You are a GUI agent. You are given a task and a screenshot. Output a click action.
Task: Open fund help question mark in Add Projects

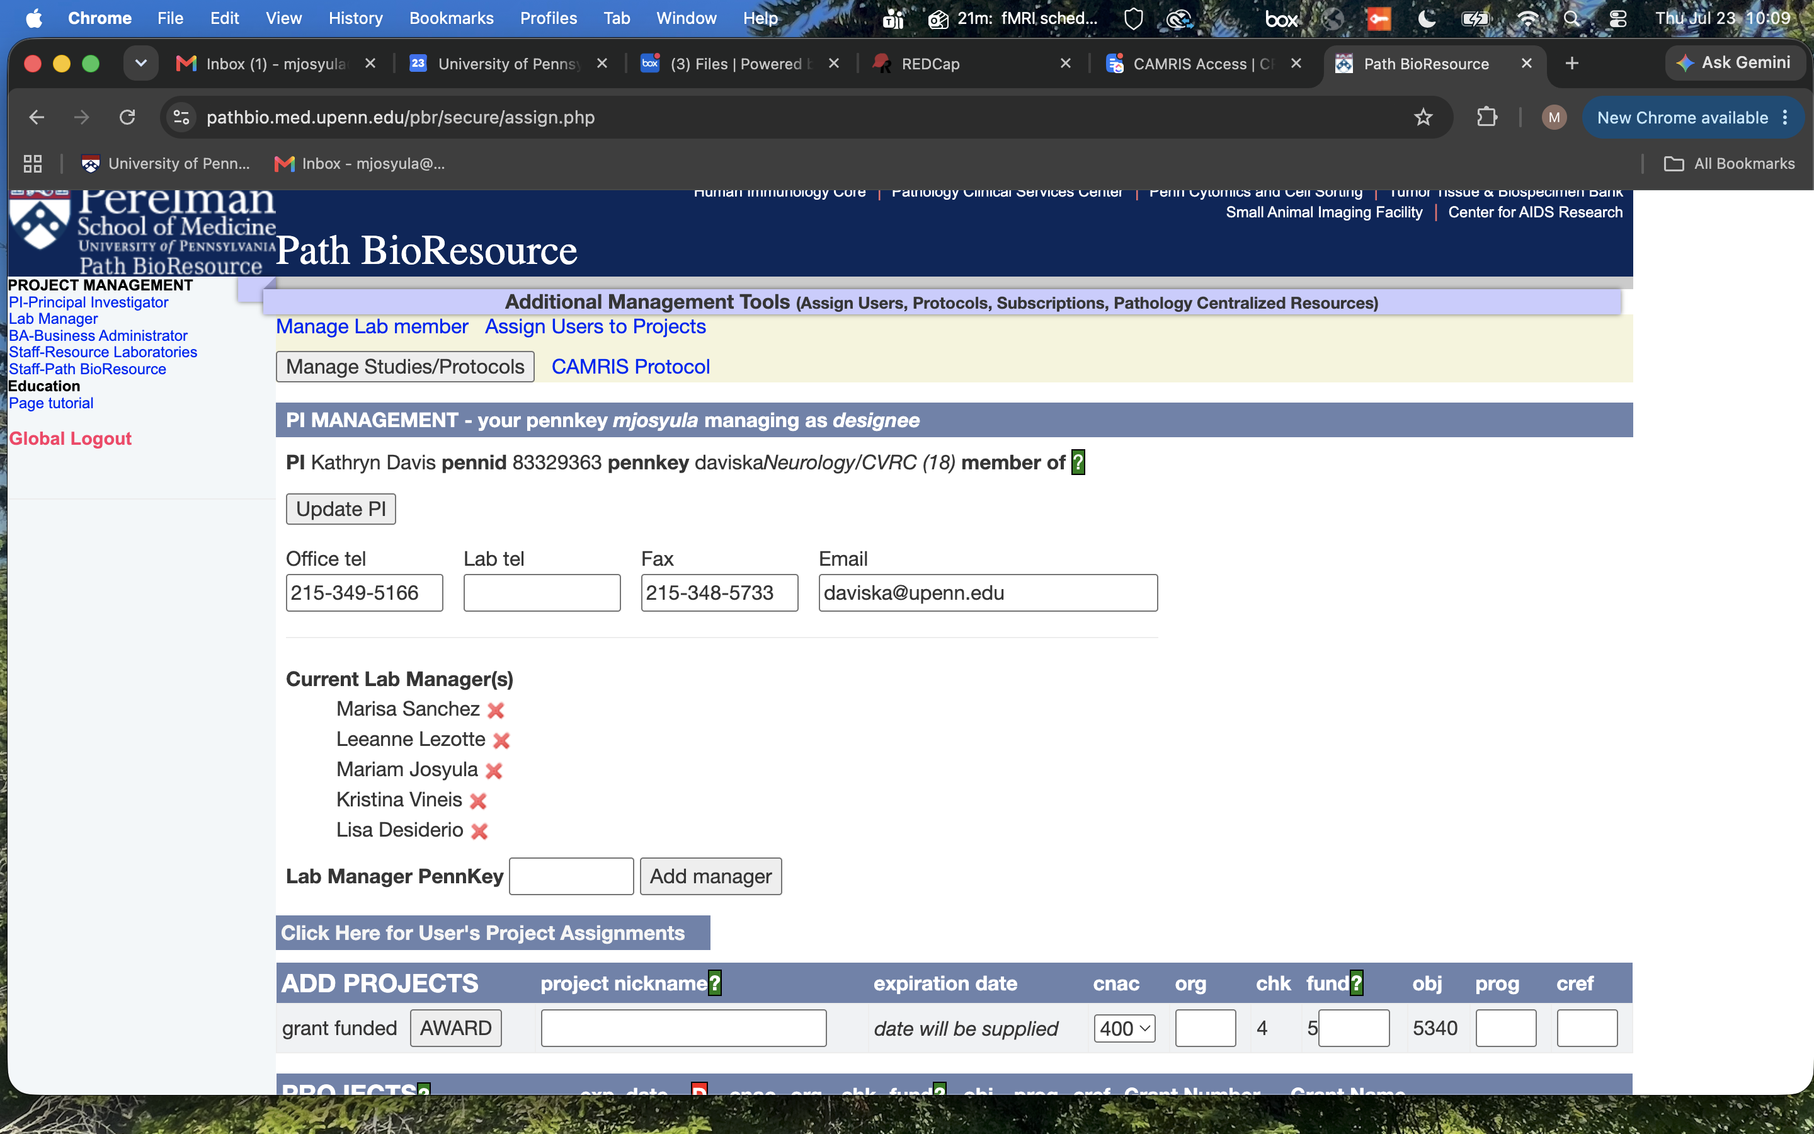coord(1357,983)
